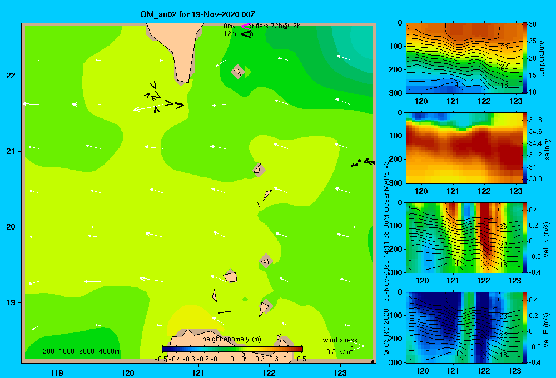Image resolution: width=556 pixels, height=378 pixels.
Task: Click the '12m' drifter depth label
Action: click(230, 34)
